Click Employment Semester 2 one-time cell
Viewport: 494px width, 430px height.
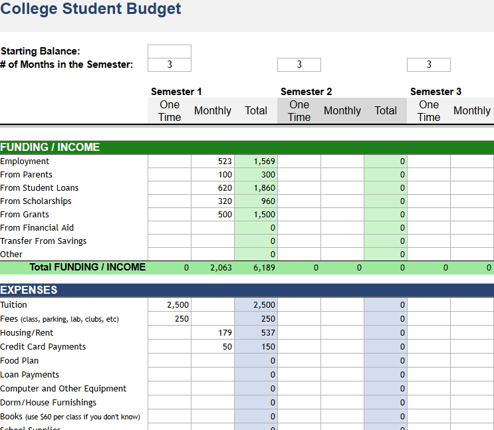(299, 161)
